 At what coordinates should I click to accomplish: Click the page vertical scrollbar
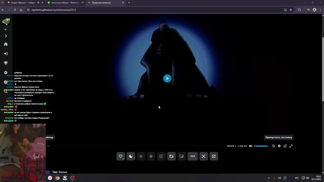(x=323, y=70)
